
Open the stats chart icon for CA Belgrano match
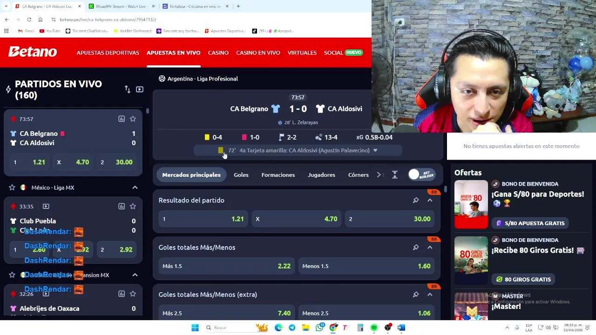122,119
